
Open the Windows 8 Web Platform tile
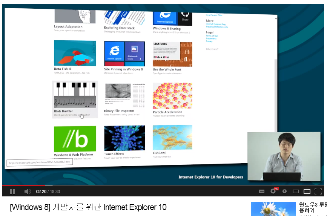pos(75,142)
